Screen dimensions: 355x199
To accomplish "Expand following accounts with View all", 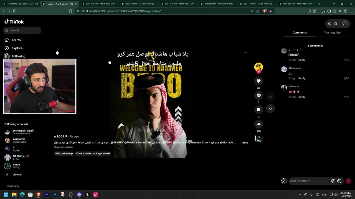I will click(17, 175).
